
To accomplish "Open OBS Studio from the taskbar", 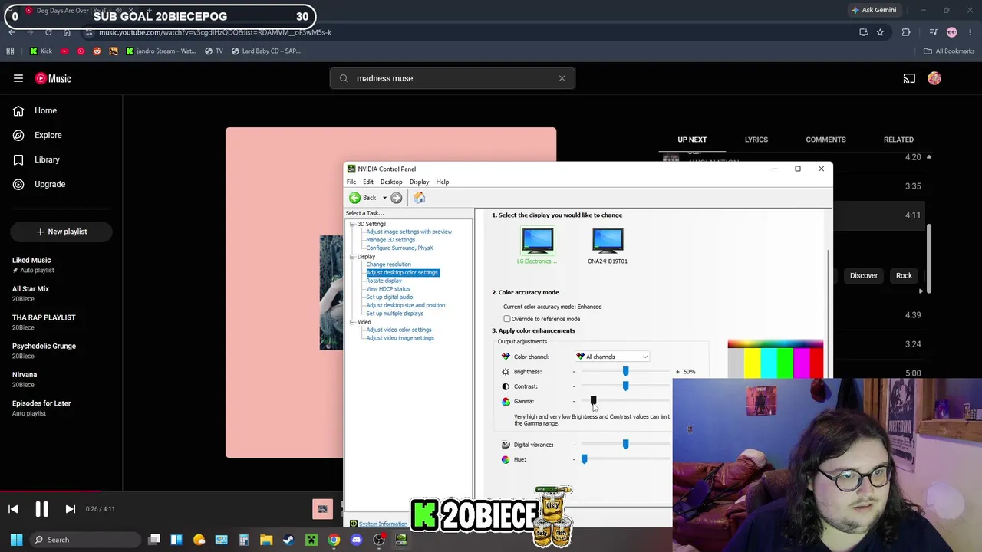I will point(379,540).
